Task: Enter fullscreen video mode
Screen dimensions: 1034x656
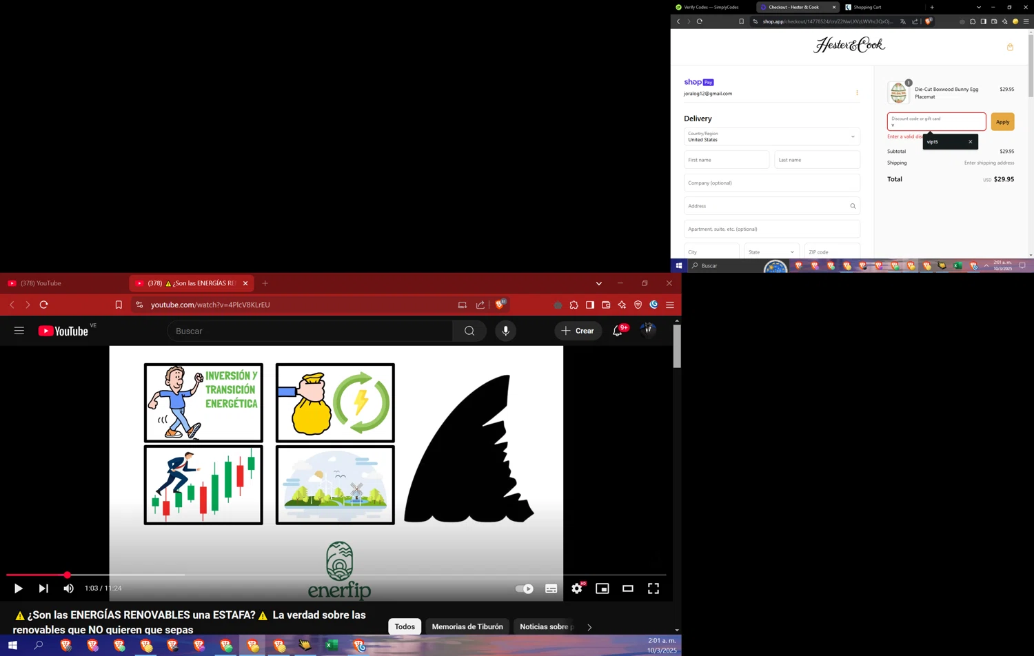Action: (x=653, y=588)
